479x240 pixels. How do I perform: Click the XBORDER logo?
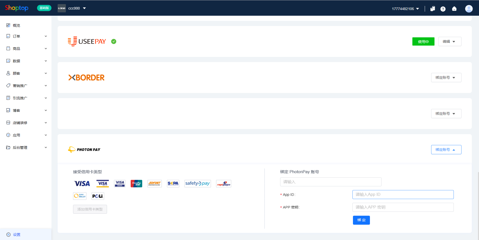point(86,78)
